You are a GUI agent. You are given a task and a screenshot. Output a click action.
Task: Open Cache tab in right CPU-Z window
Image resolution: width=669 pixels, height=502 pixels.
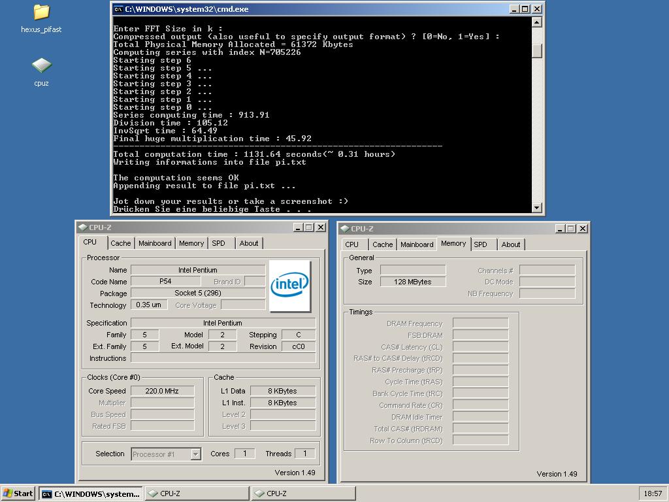click(x=383, y=244)
